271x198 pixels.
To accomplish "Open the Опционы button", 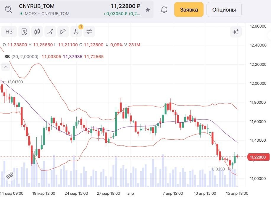I will point(224,9).
